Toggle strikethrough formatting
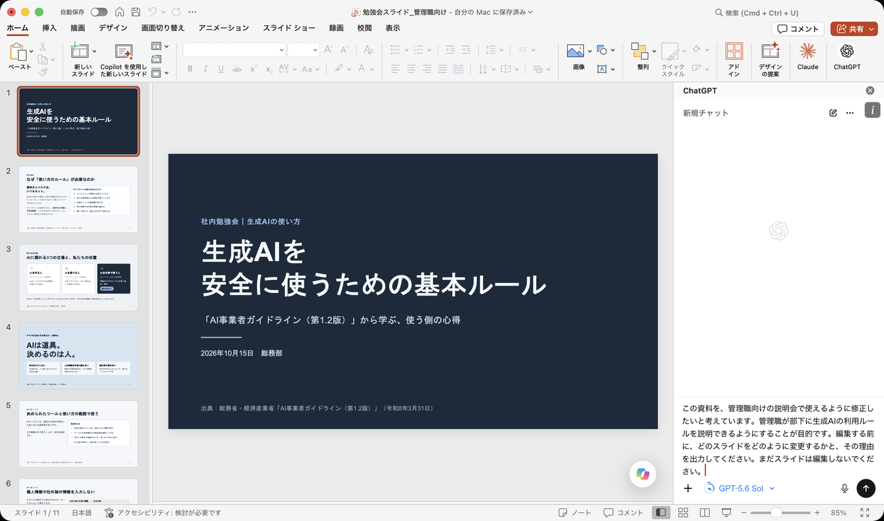884x521 pixels. coord(237,69)
